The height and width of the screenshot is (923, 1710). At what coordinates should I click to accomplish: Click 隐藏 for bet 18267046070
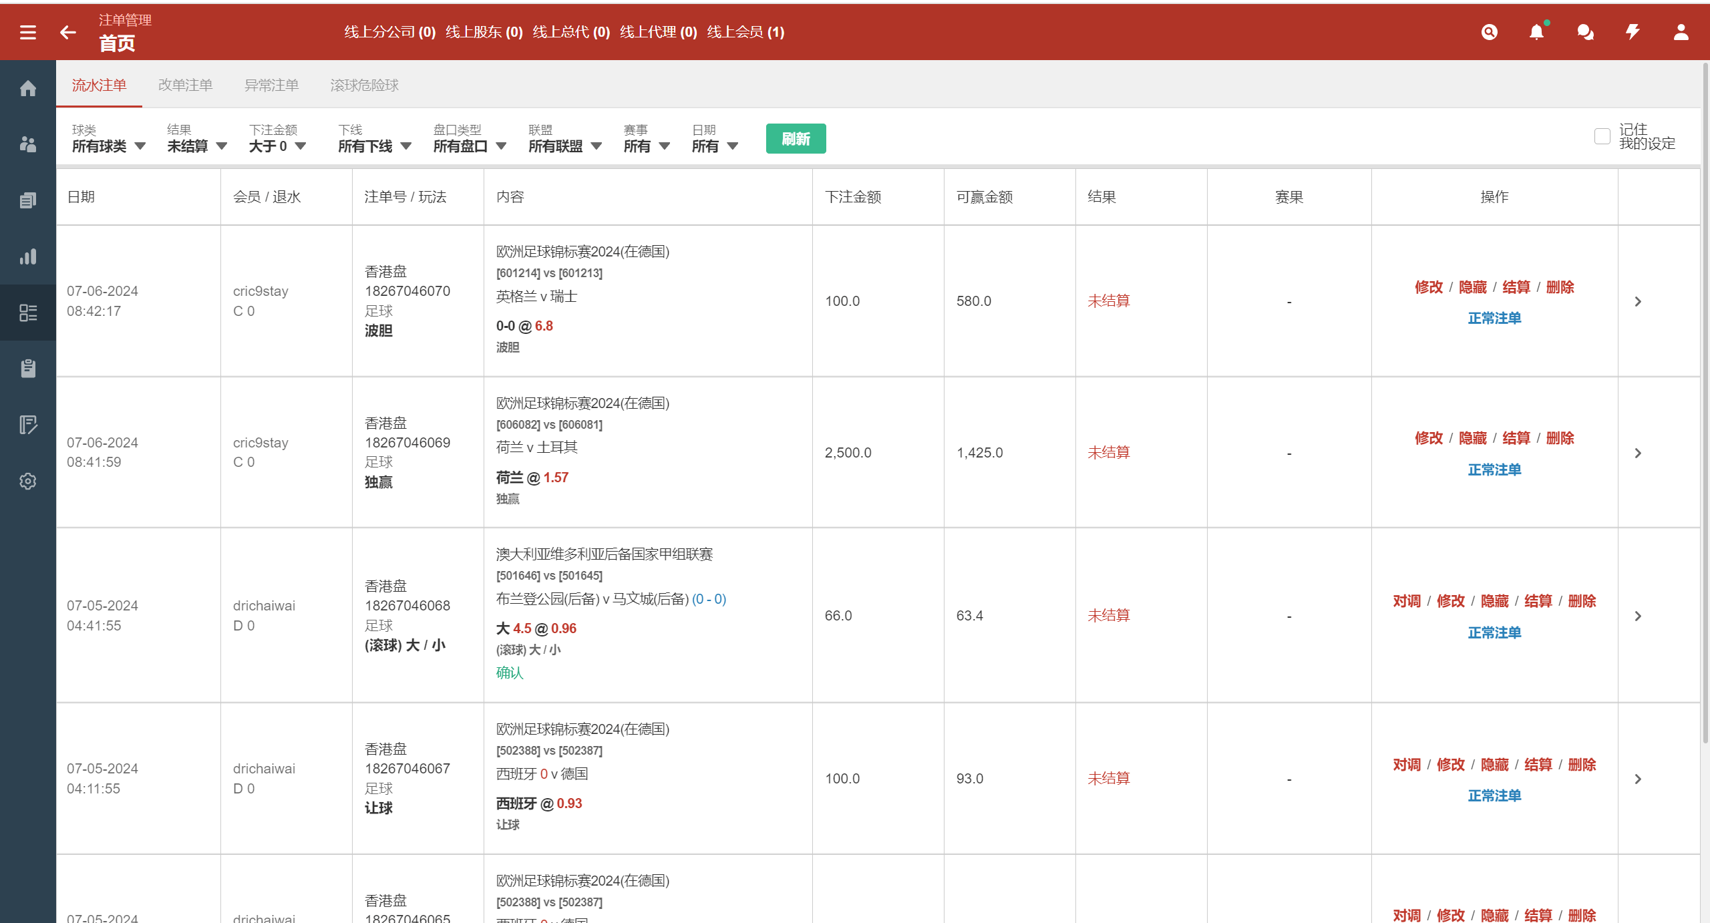click(1472, 287)
